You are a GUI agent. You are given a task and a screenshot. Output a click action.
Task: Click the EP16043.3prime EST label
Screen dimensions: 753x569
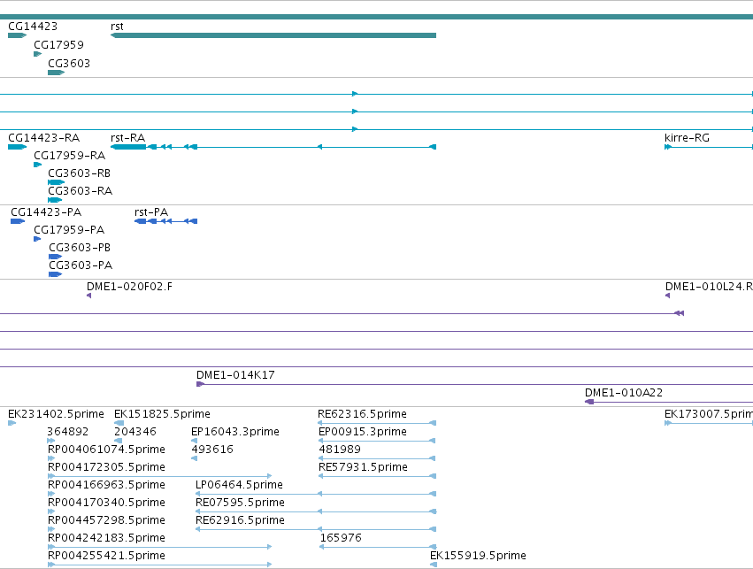point(235,432)
